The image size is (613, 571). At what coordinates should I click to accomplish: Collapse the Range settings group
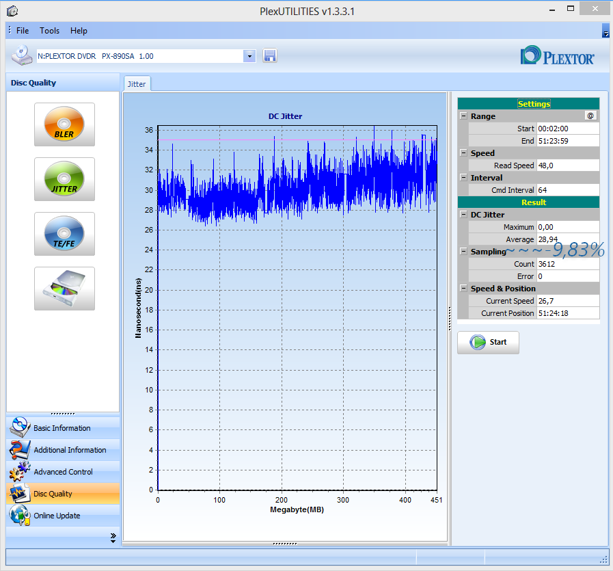coord(463,116)
